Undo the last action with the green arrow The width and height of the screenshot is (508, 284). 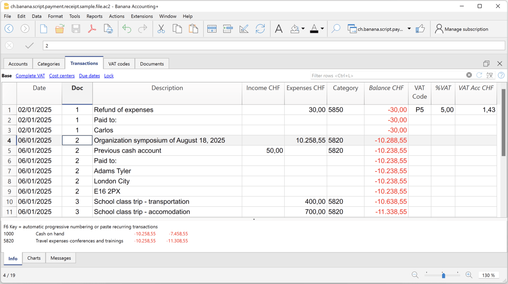pyautogui.click(x=127, y=29)
